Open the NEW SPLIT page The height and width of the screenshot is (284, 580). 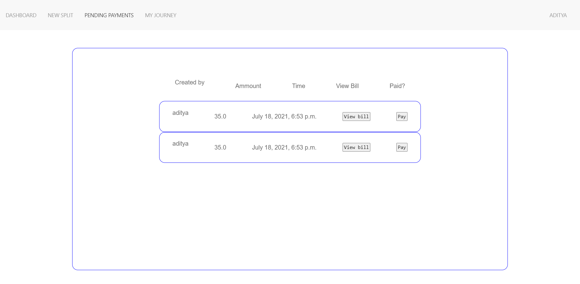[60, 15]
